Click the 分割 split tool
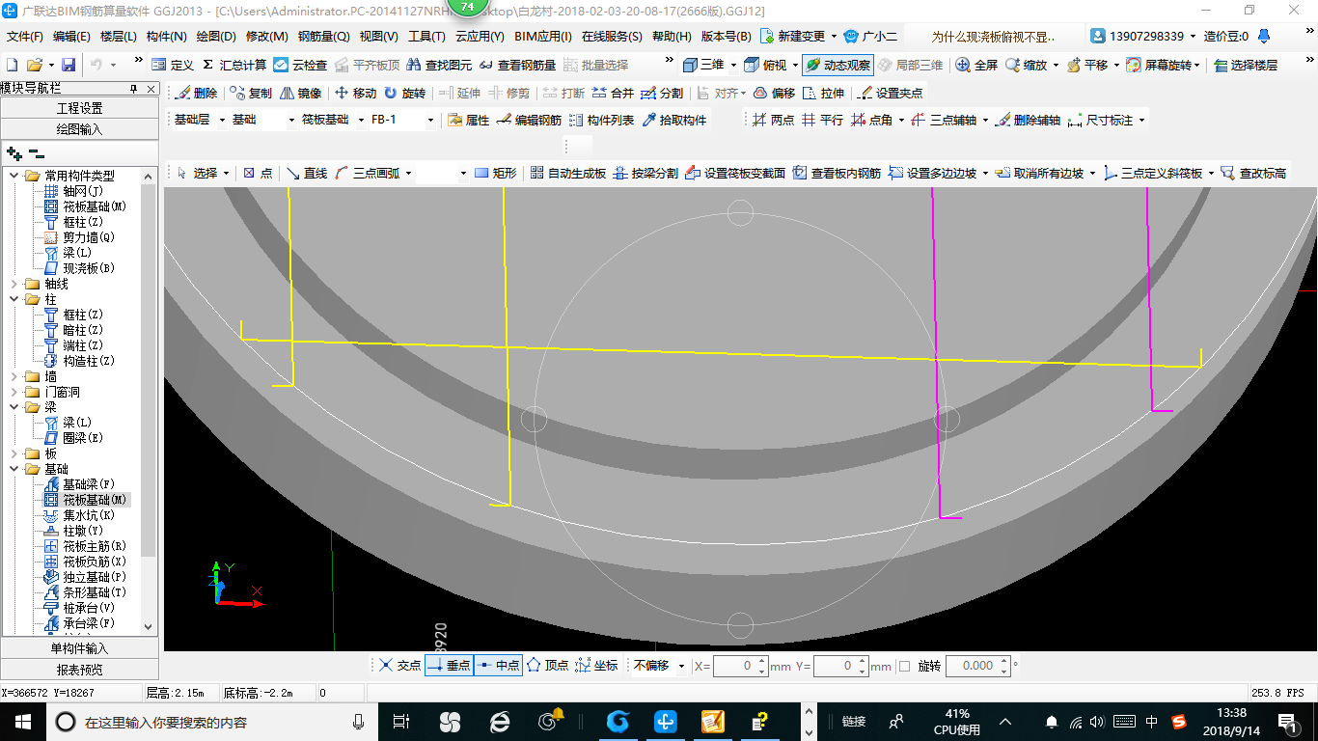This screenshot has height=741, width=1318. pos(662,94)
